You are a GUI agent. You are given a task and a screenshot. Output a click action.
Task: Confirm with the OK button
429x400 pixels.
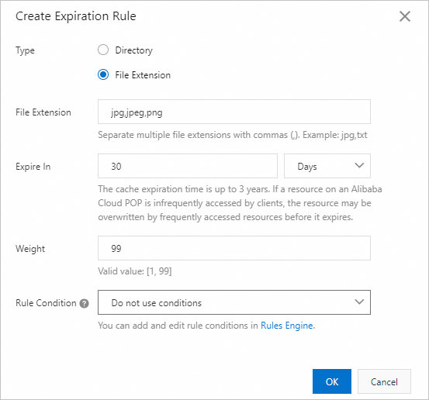(332, 381)
